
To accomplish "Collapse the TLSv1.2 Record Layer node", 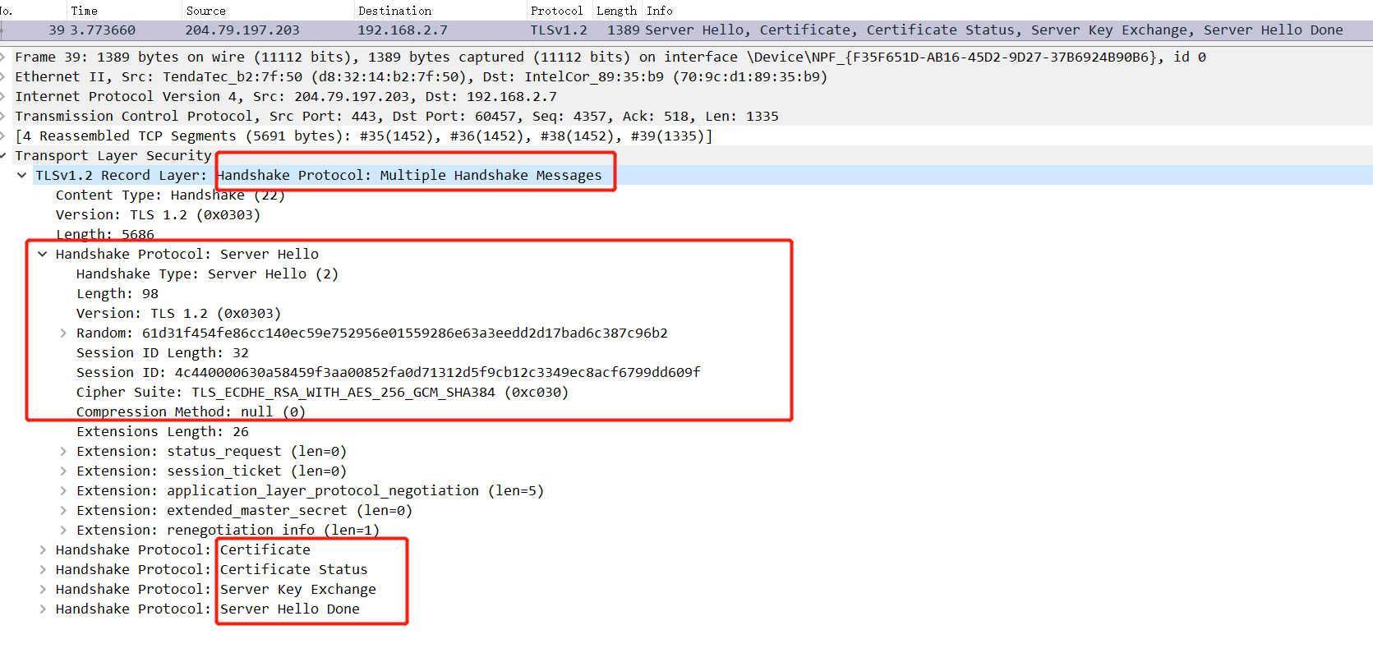I will pyautogui.click(x=22, y=176).
